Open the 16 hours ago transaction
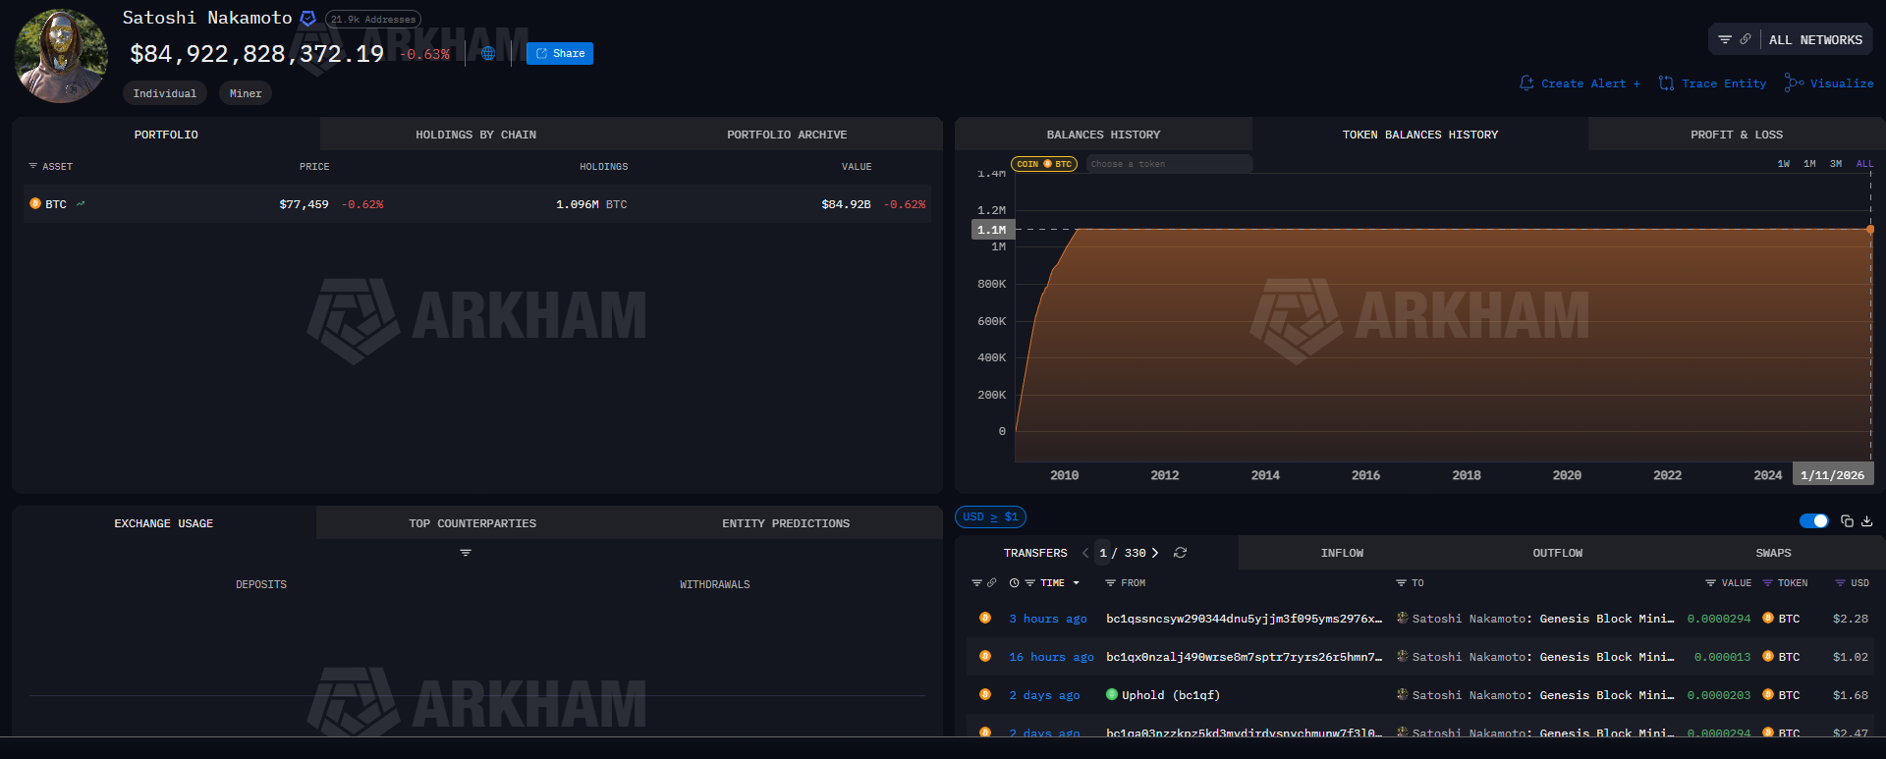 [1051, 657]
